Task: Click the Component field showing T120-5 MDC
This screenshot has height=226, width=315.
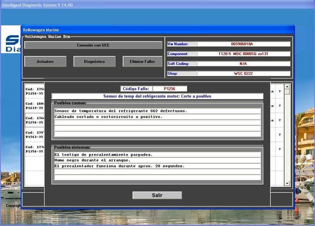Action: click(243, 54)
